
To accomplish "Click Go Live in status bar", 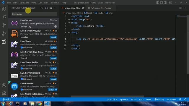I will pos(159,100).
